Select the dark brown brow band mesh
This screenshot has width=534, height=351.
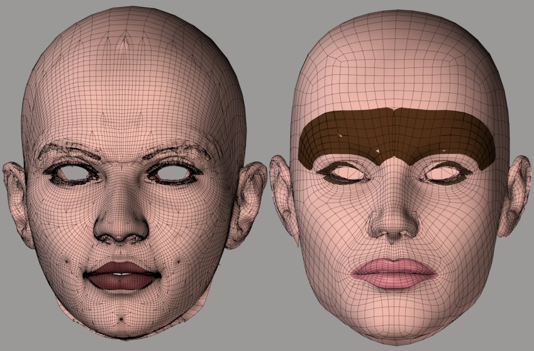pyautogui.click(x=396, y=138)
